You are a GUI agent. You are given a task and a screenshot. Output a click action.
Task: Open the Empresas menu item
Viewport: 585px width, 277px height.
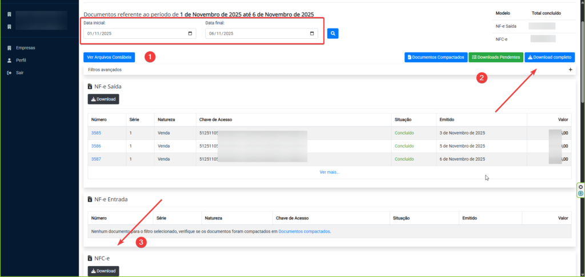point(26,48)
